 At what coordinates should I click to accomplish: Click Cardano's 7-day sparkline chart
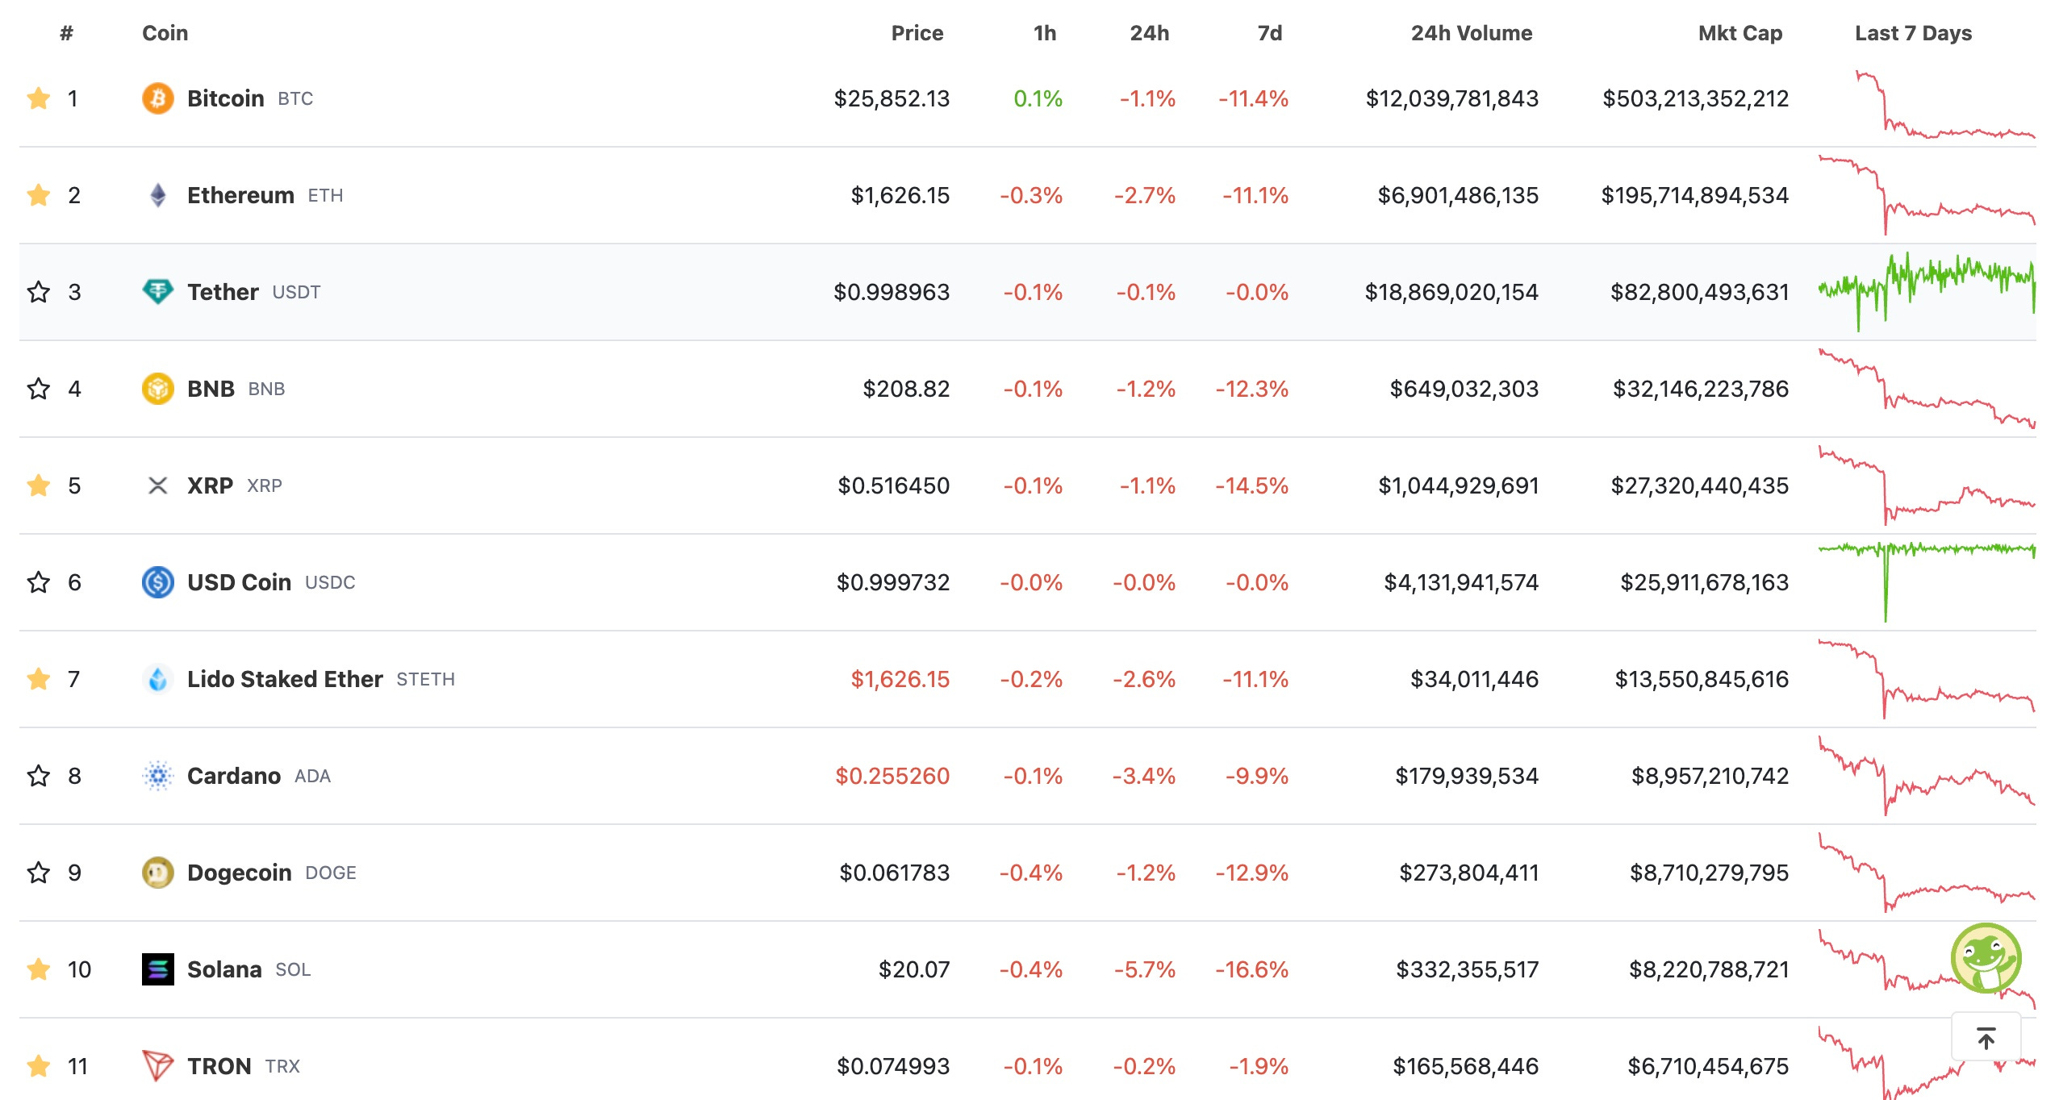pyautogui.click(x=1927, y=776)
